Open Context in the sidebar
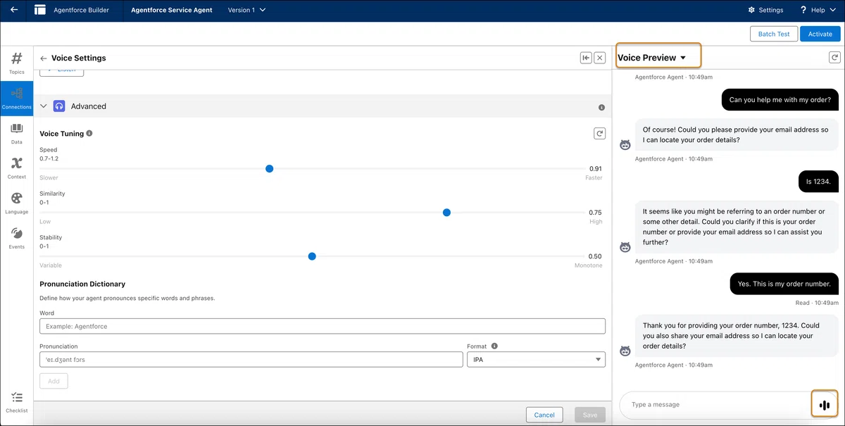845x426 pixels. [16, 168]
